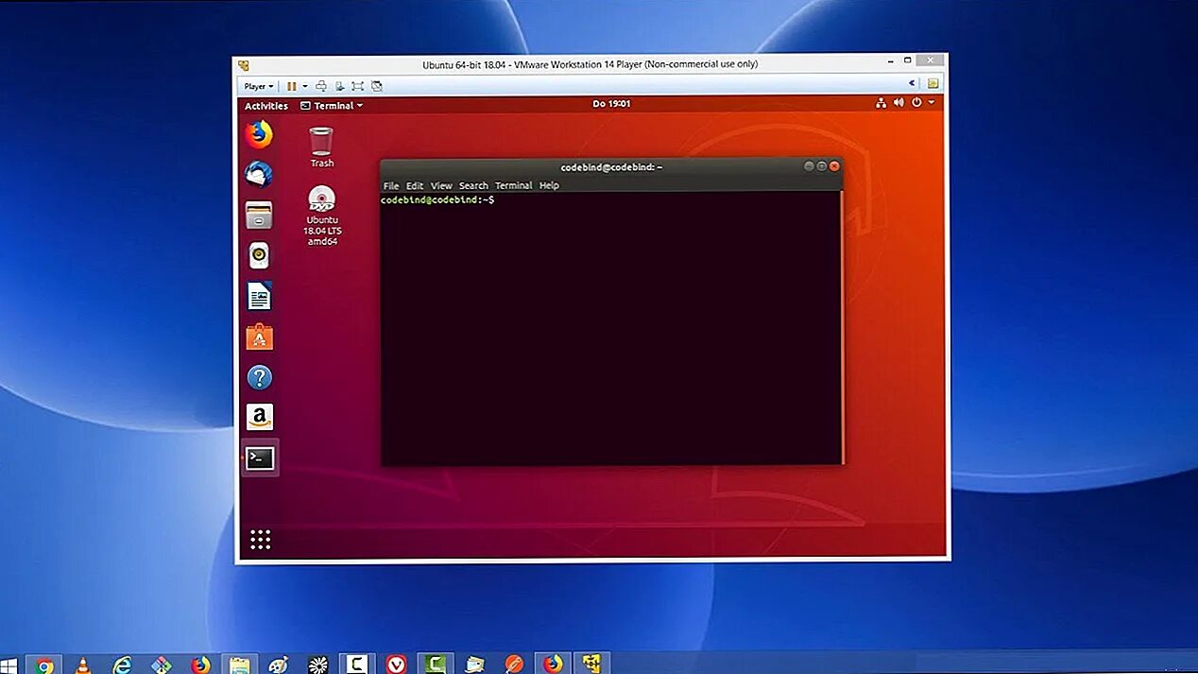Viewport: 1198px width, 674px height.
Task: Open Chrome from Windows taskbar
Action: [x=44, y=665]
